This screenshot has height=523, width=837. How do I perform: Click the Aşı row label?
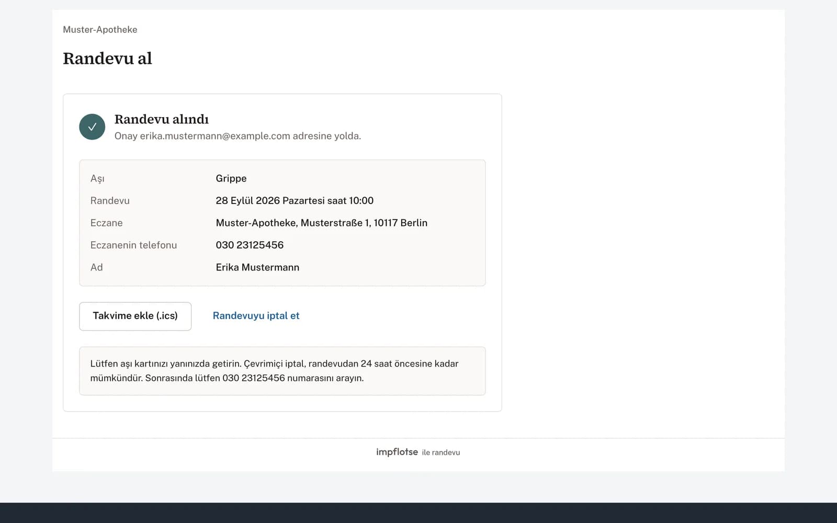97,178
